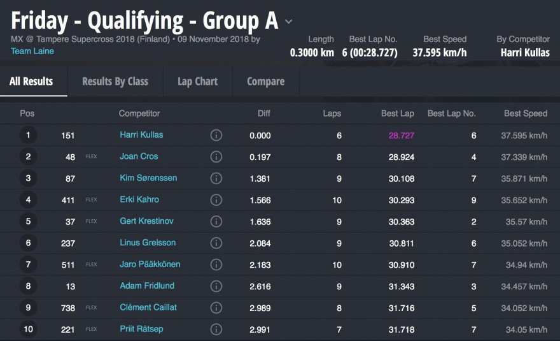Click info icon next to Jaro Pääkkönen
560x341 pixels.
(x=216, y=265)
